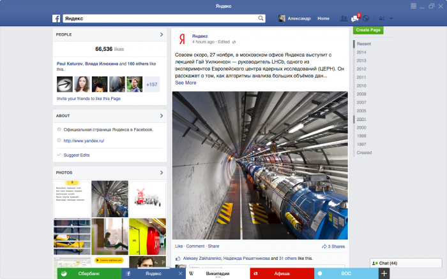Jump to Created in timeline
Screen dimensions: 447x279
click(364, 153)
